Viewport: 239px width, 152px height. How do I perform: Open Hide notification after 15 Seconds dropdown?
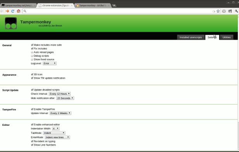pyautogui.click(x=65, y=98)
